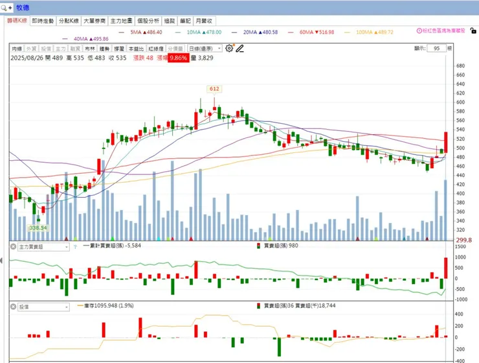Image resolution: width=479 pixels, height=363 pixels.
Task: Select the pen drawing tool
Action: click(x=240, y=49)
